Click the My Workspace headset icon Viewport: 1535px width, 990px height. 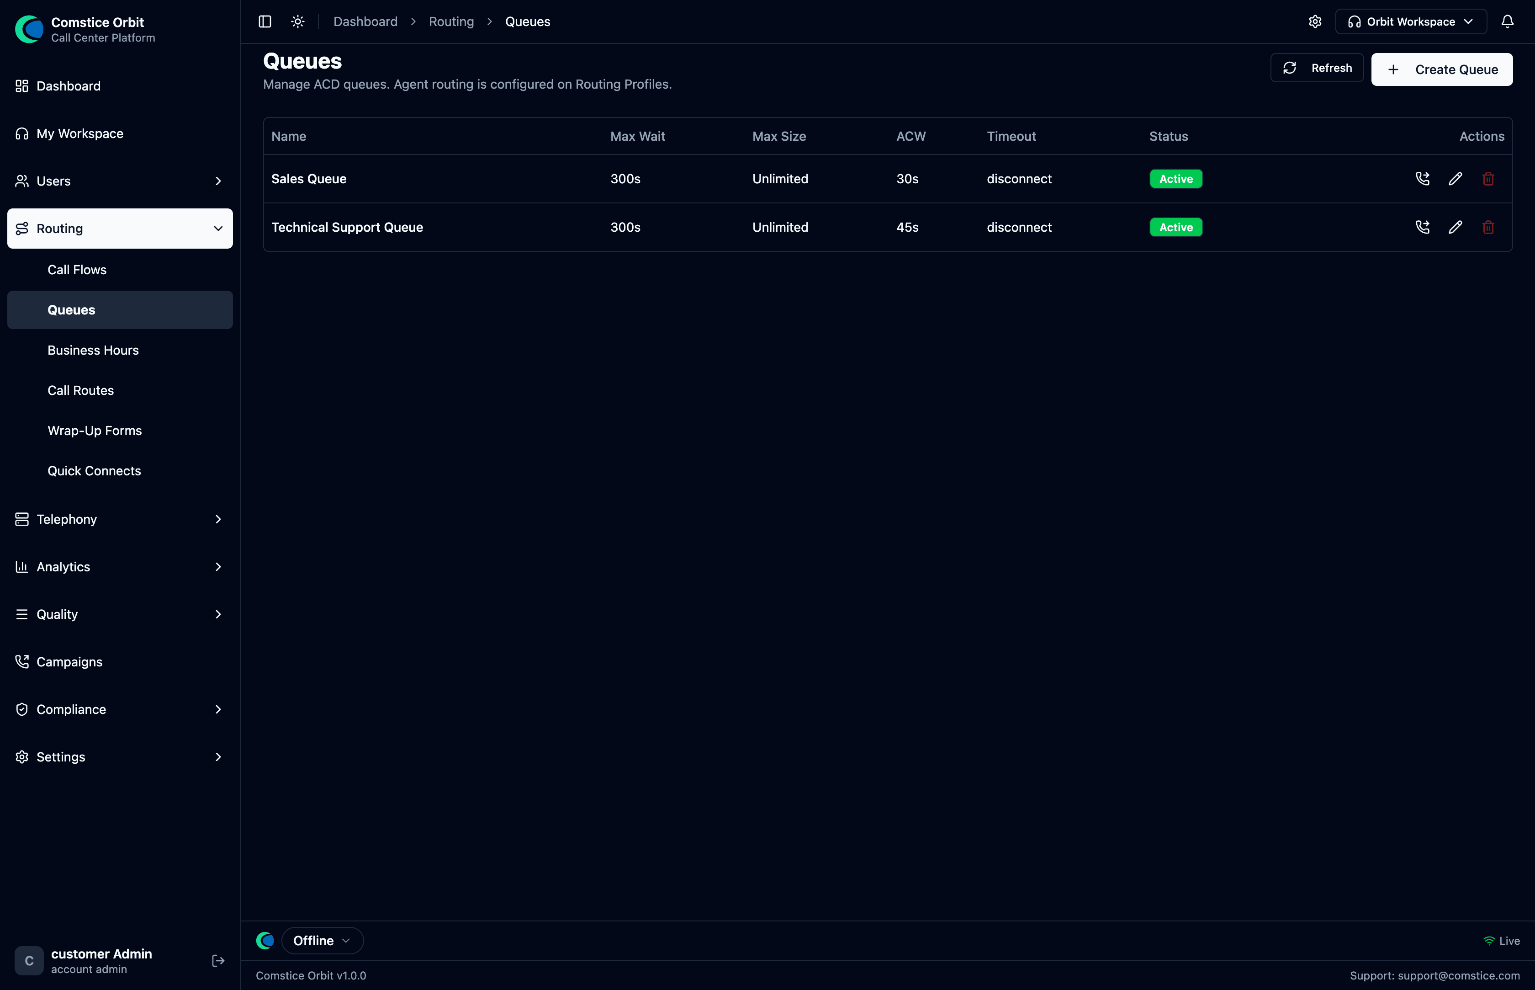click(22, 134)
